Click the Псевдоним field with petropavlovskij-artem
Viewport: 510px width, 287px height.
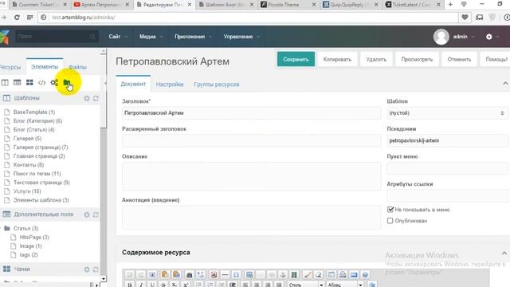(447, 140)
